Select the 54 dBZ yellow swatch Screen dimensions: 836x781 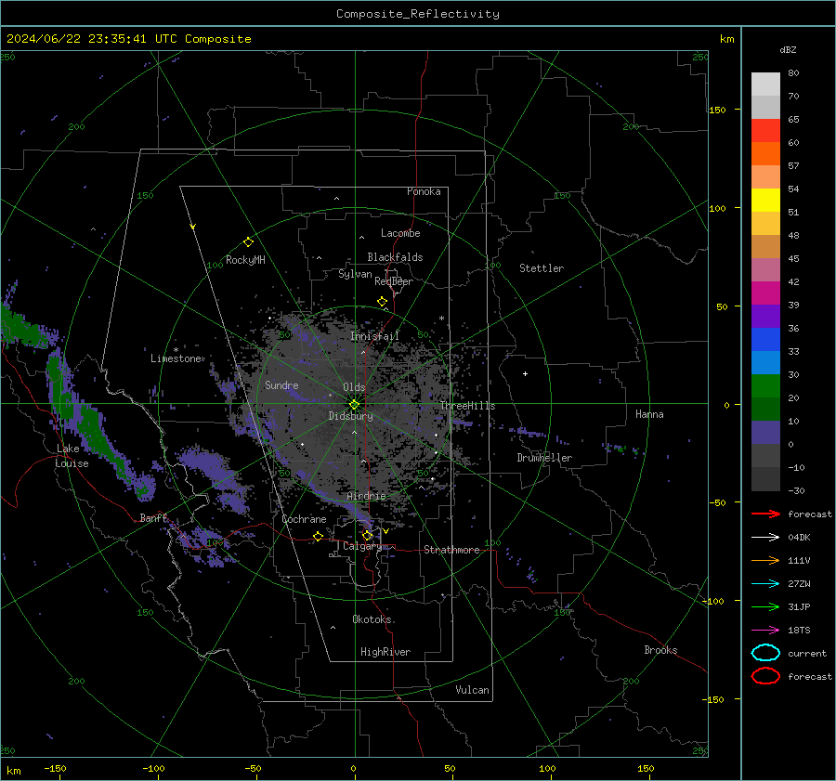click(765, 201)
